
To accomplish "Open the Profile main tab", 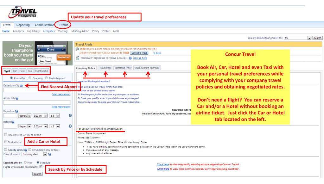I will pyautogui.click(x=64, y=25).
